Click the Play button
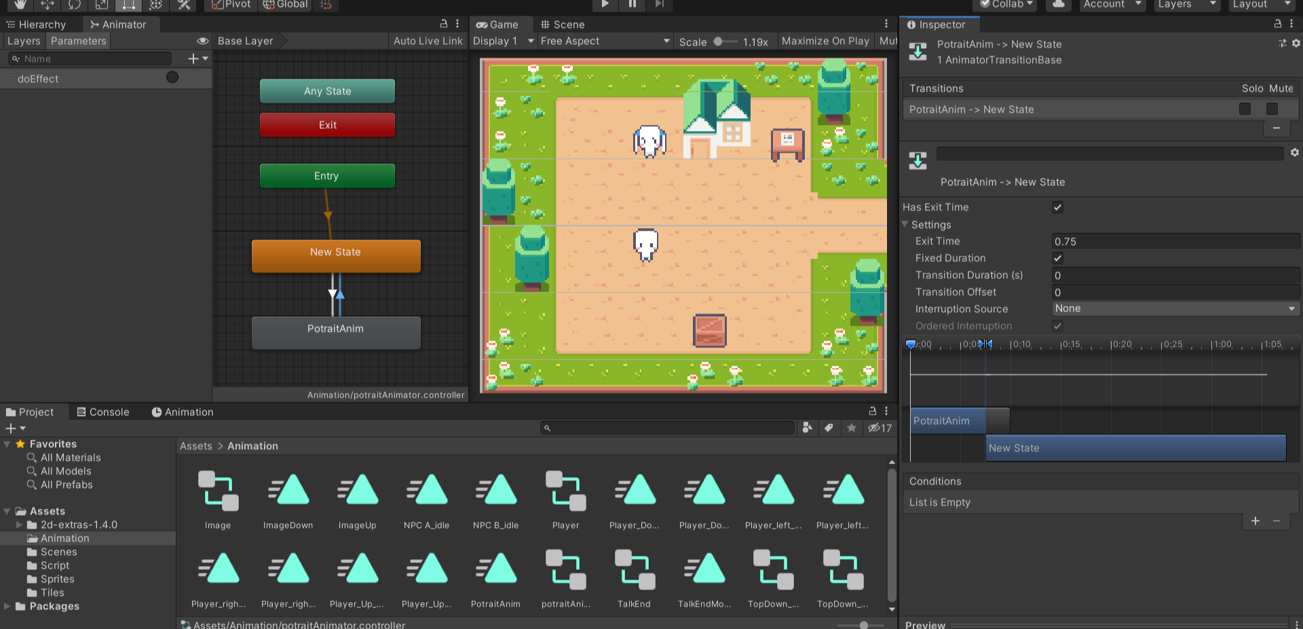Screen dimensions: 1303x629 (605, 4)
